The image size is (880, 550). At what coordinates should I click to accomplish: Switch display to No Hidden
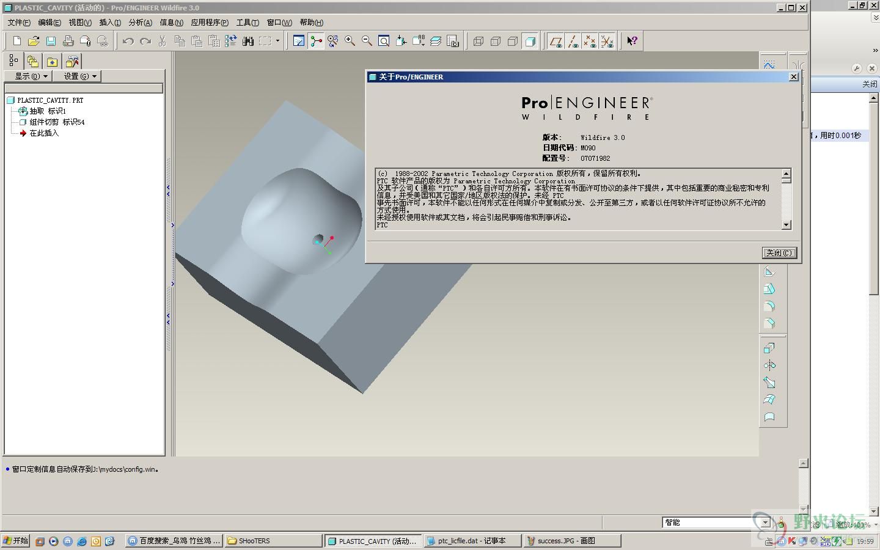pos(513,41)
